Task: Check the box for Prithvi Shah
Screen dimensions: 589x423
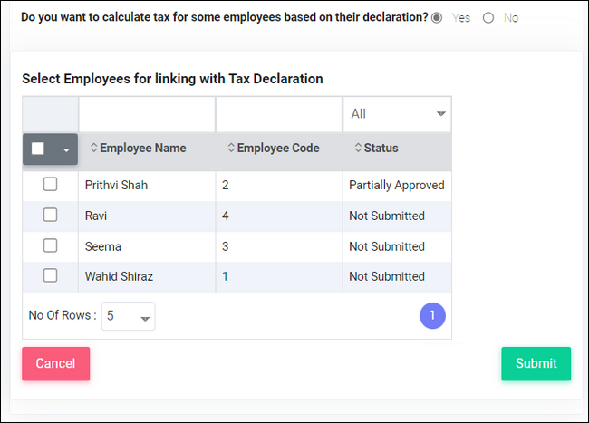Action: tap(51, 184)
